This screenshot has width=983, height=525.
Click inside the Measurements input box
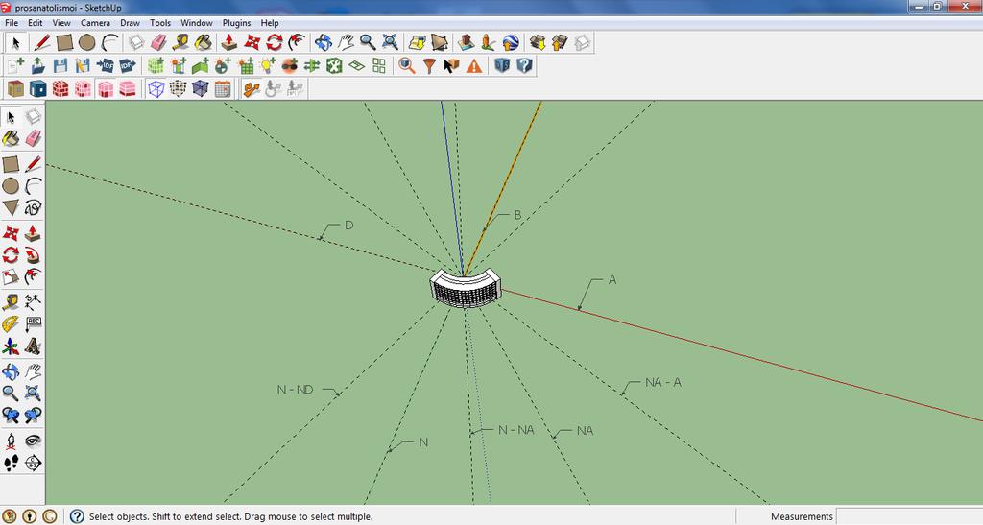point(909,517)
